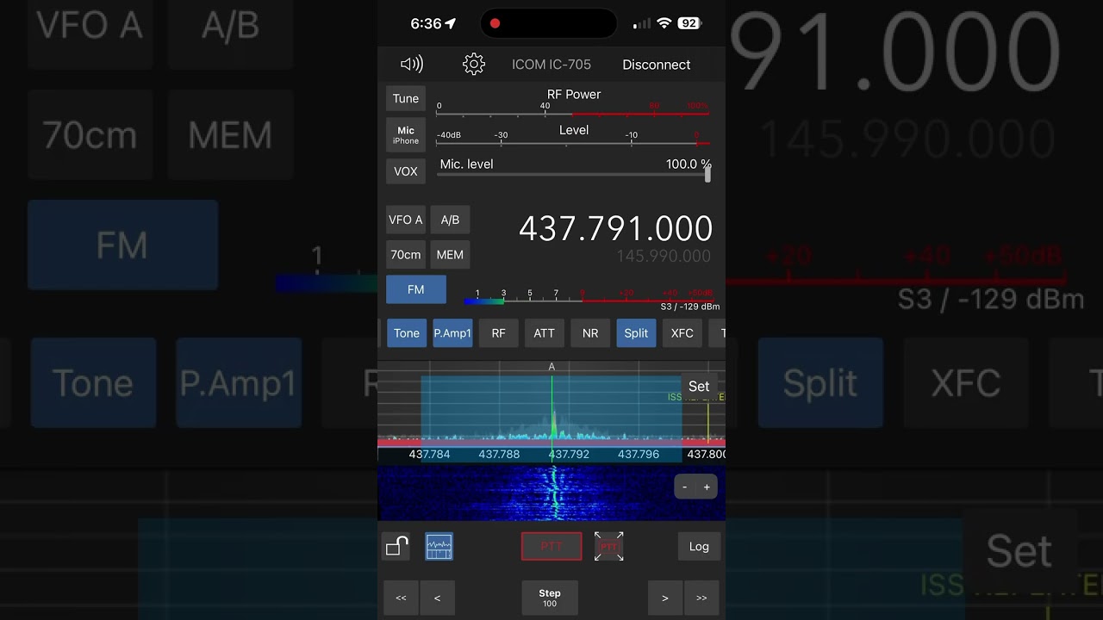Tap the main frequency 437.791.000

615,229
